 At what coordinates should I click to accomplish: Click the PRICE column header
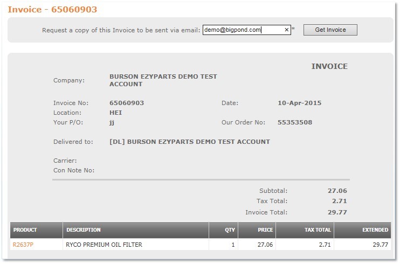tap(257, 230)
